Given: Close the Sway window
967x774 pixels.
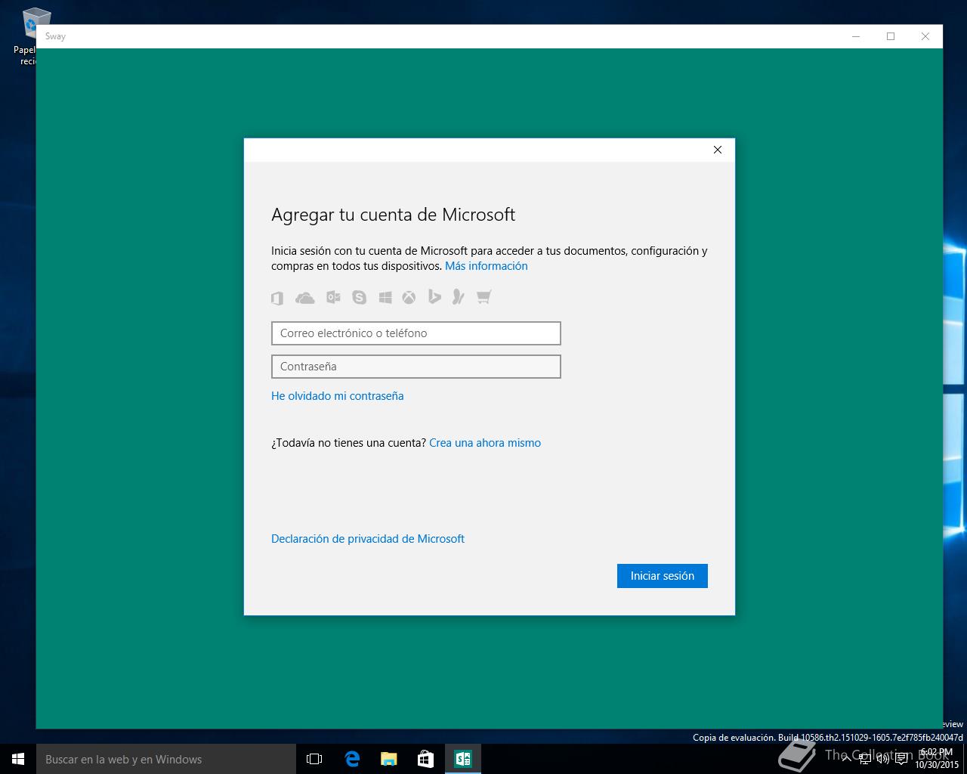Looking at the screenshot, I should (x=925, y=36).
